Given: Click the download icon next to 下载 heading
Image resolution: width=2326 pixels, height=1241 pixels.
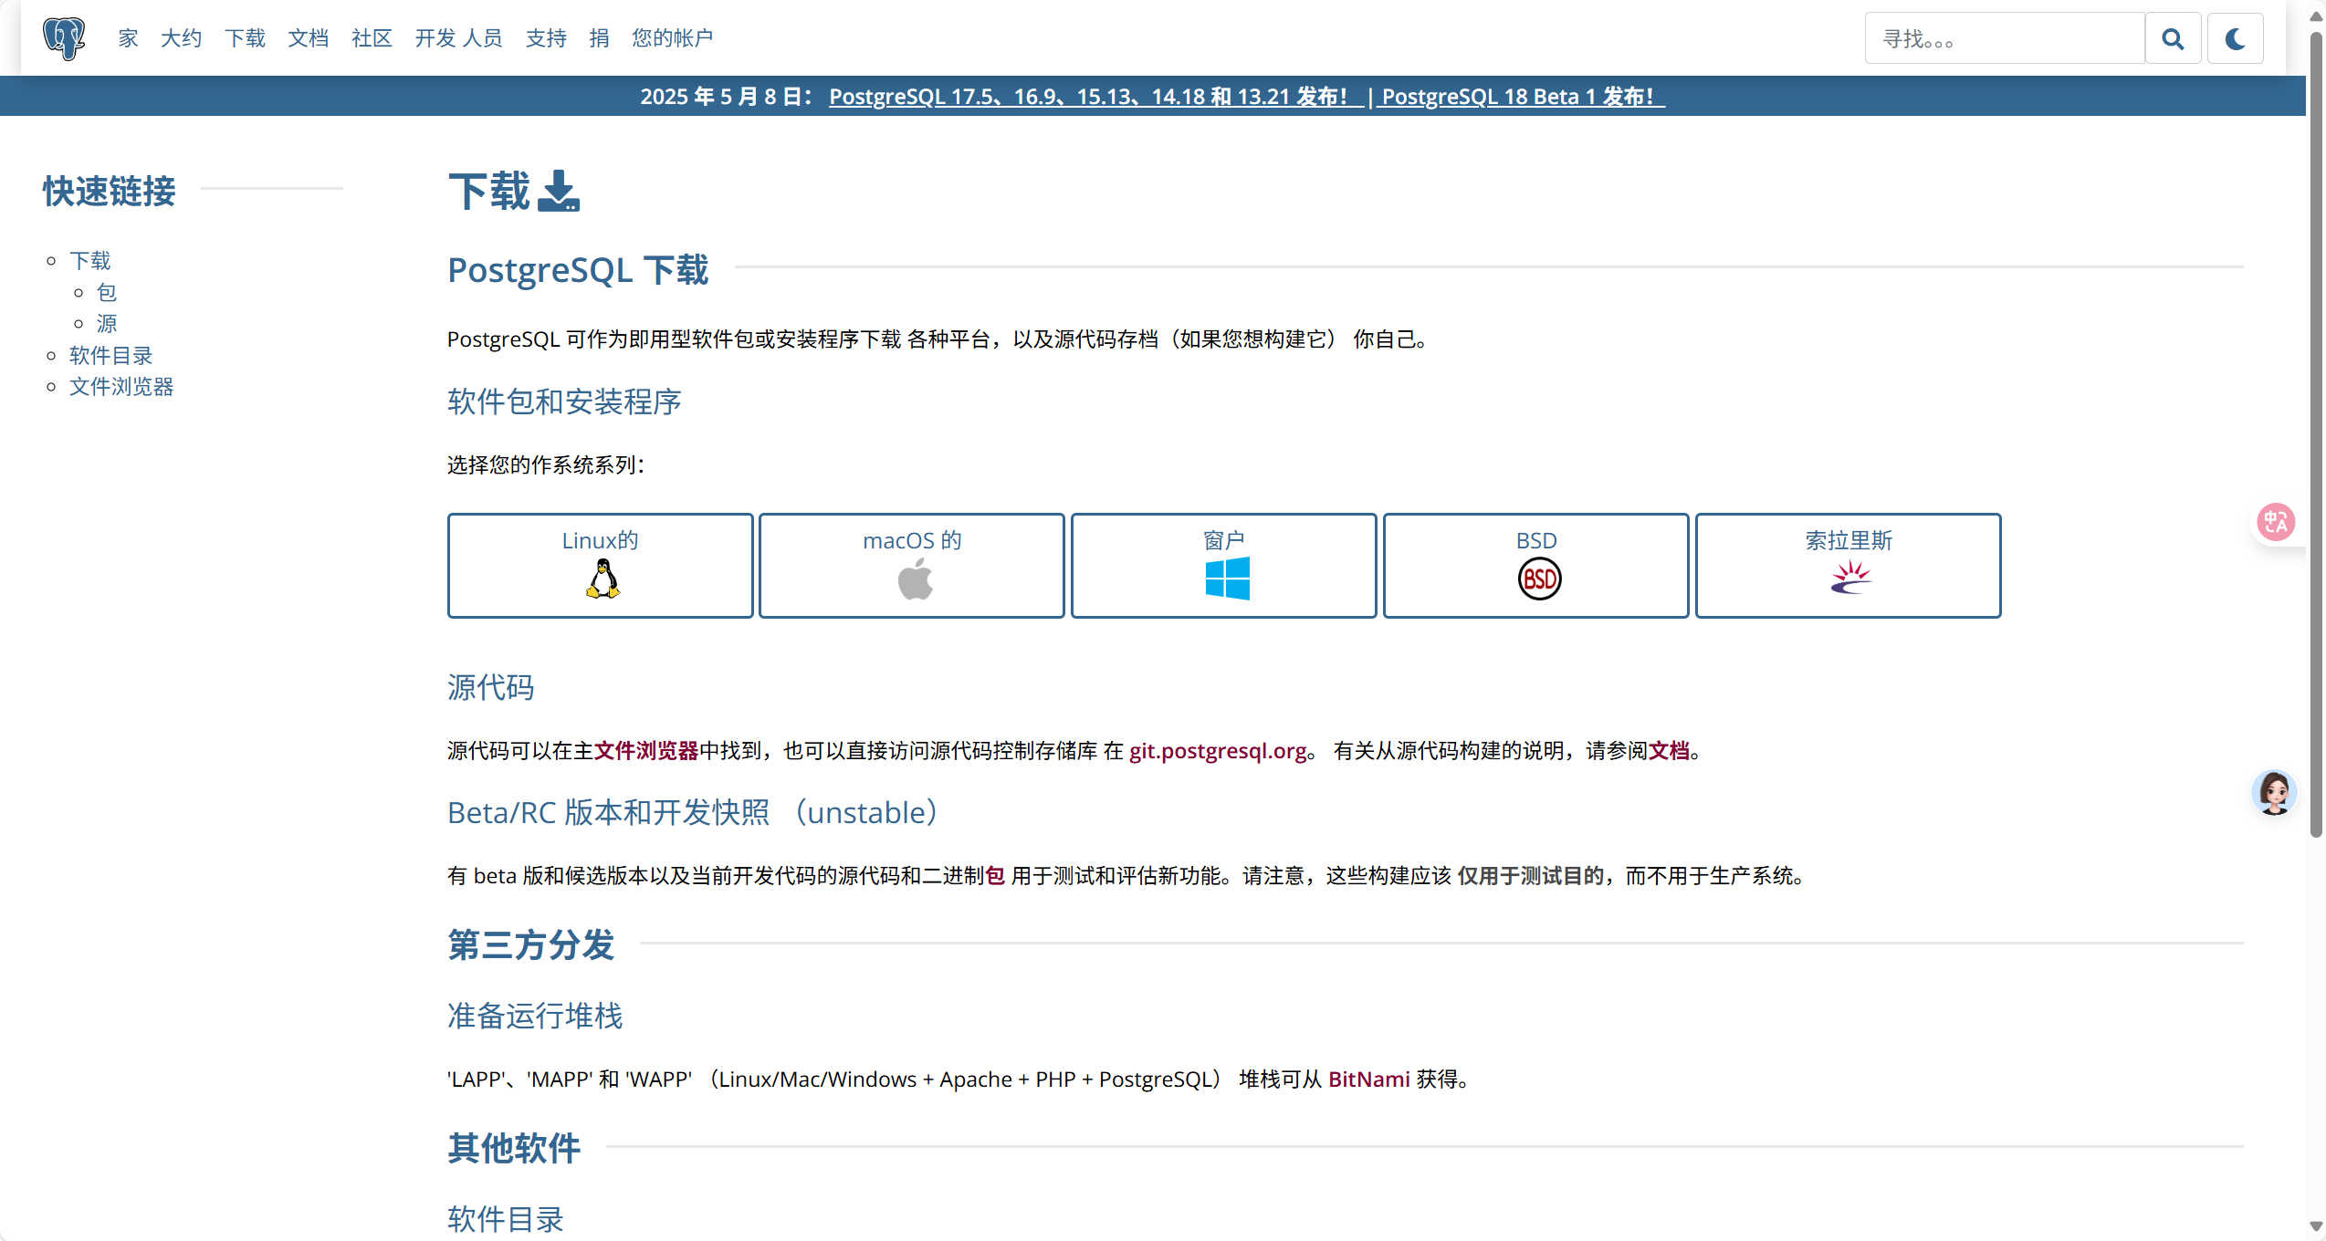Looking at the screenshot, I should click(x=559, y=191).
